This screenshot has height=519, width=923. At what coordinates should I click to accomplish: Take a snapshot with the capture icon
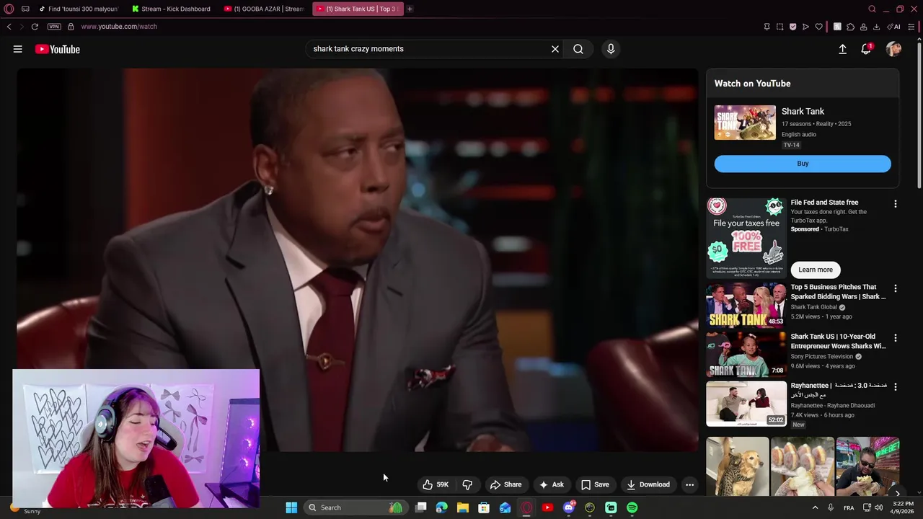tap(780, 27)
